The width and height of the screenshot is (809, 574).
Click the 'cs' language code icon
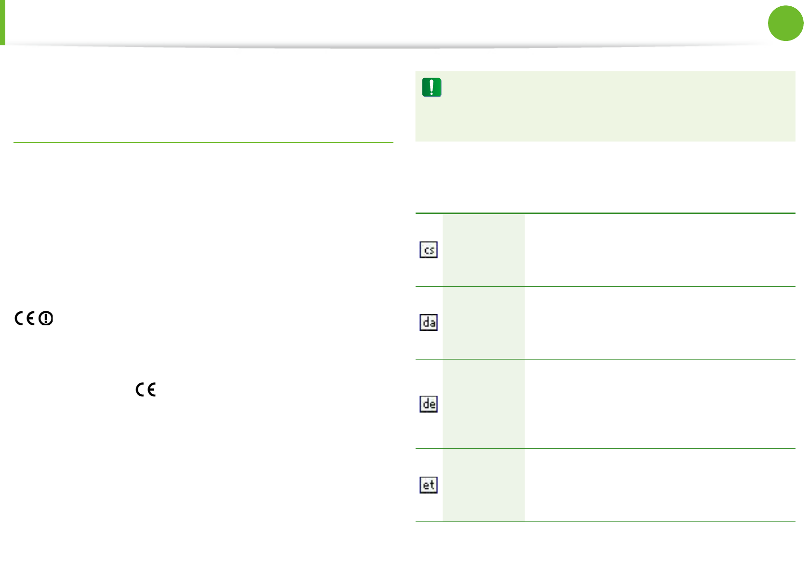point(429,250)
